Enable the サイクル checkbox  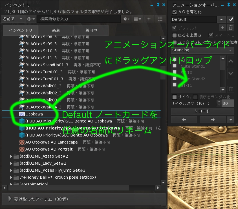[175, 97]
